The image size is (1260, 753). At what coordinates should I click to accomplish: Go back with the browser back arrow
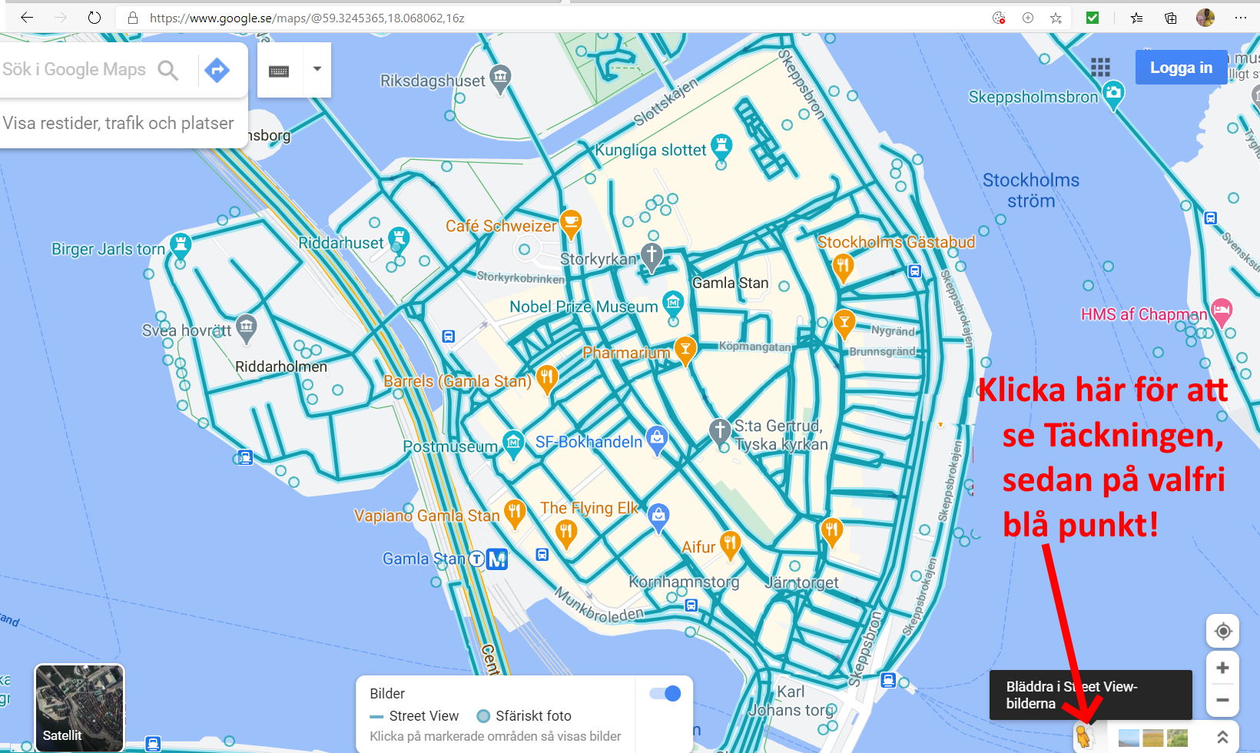(27, 18)
